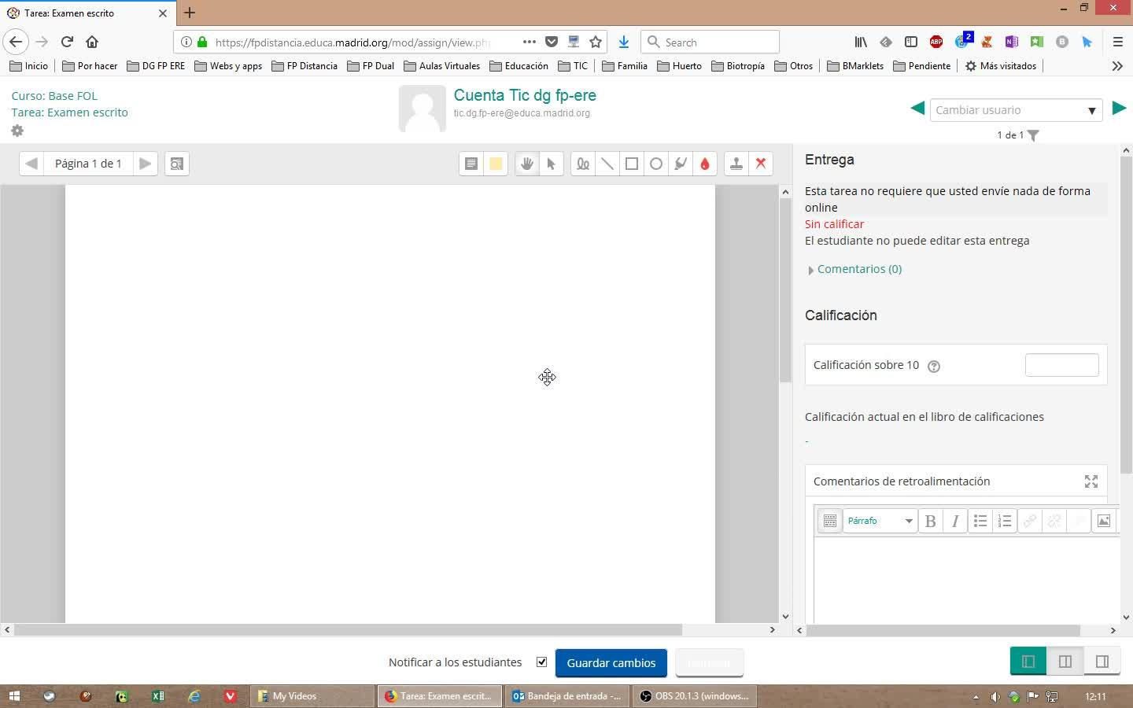1133x708 pixels.
Task: Switch to the Tarea: Examen escrito tab
Action: coord(69,13)
